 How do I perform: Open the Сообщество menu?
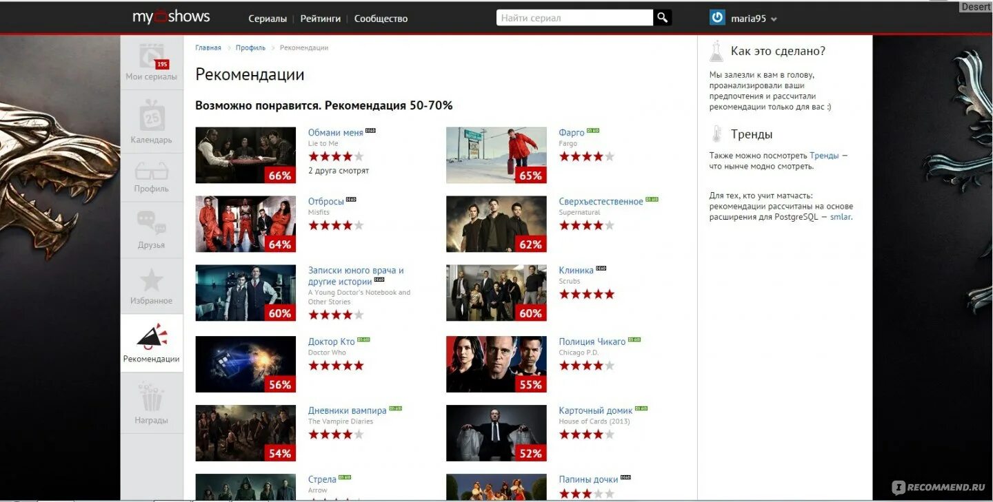[381, 19]
